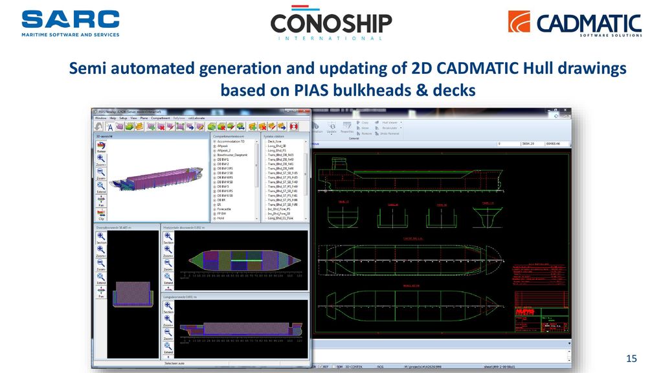
Task: Select the Clip tool in the 3D view
Action: [x=101, y=214]
